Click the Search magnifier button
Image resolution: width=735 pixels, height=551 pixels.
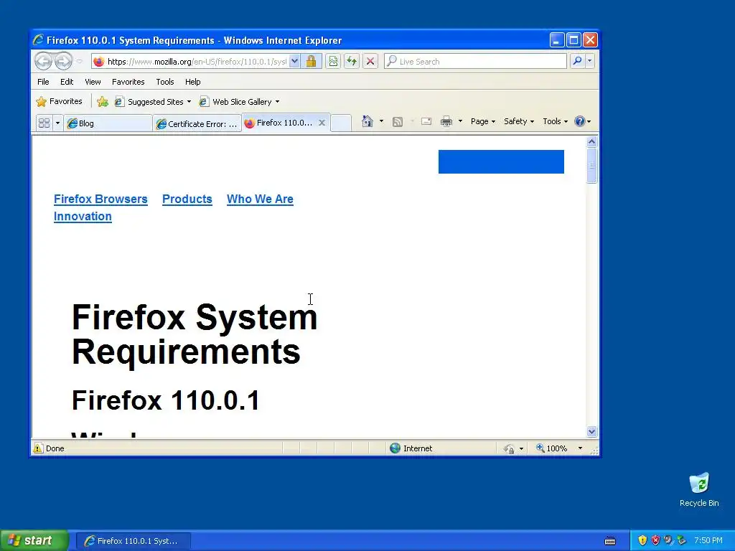(x=578, y=61)
